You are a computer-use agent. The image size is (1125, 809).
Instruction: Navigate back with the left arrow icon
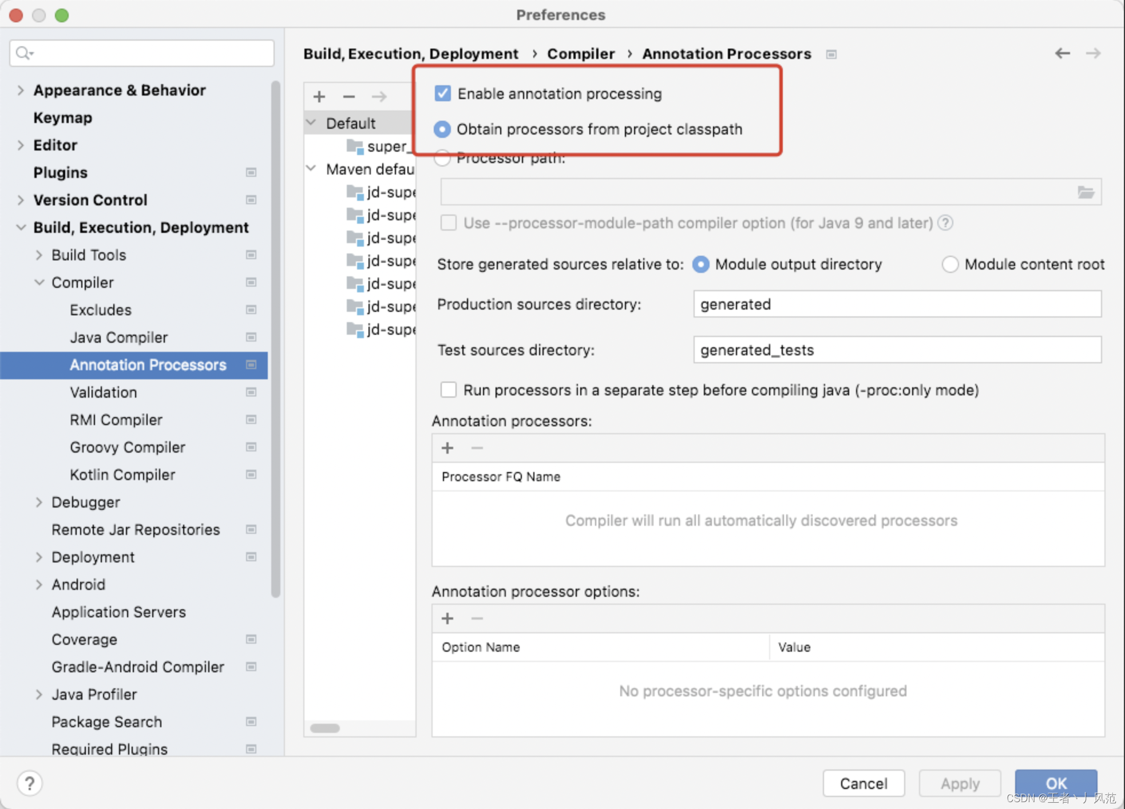tap(1062, 53)
